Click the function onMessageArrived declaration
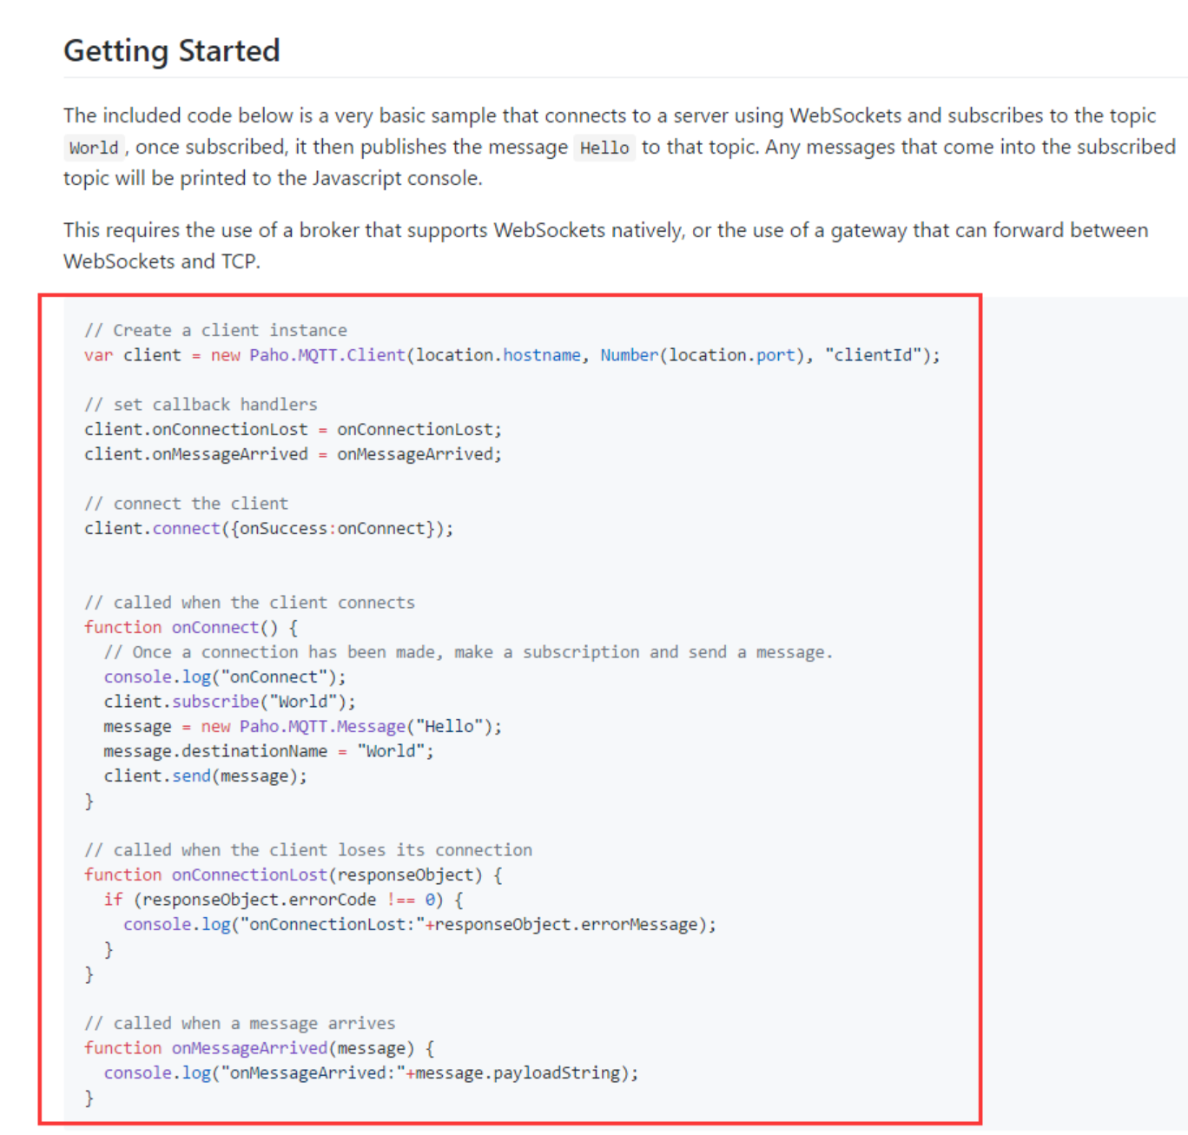 click(x=259, y=1048)
